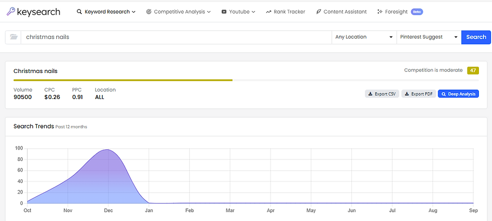
Task: Expand the Keyword Research menu chevron
Action: coord(134,11)
